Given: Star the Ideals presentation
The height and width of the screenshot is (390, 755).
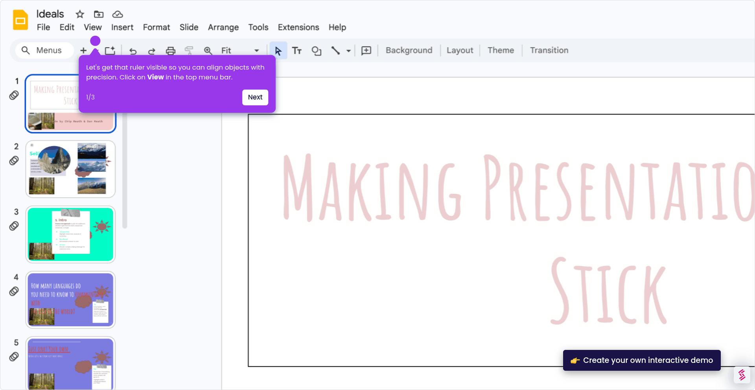Looking at the screenshot, I should coord(80,14).
